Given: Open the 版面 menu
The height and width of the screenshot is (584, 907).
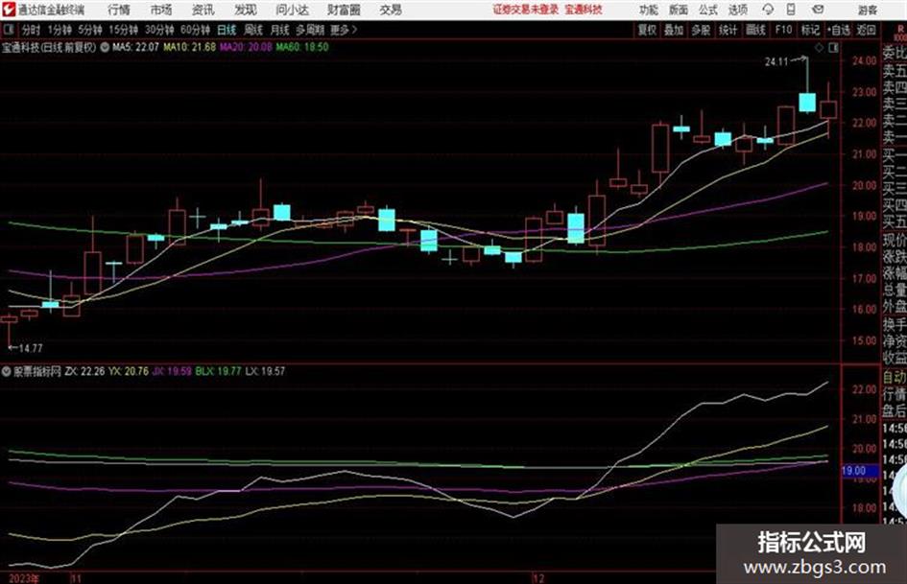Looking at the screenshot, I should (x=678, y=10).
